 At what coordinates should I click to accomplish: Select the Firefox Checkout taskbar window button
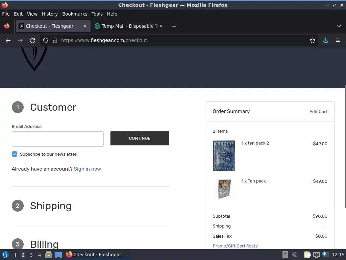(97, 255)
